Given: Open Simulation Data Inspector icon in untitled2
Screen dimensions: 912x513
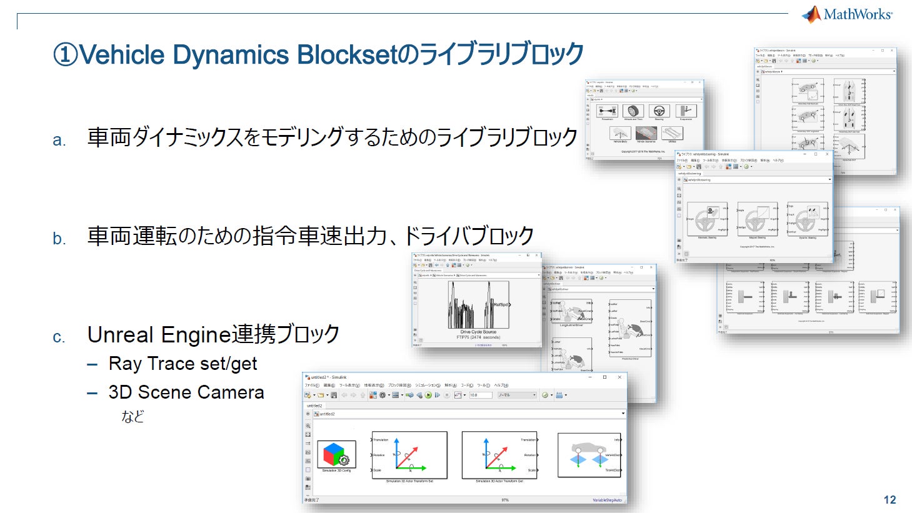Looking at the screenshot, I should pyautogui.click(x=458, y=395).
